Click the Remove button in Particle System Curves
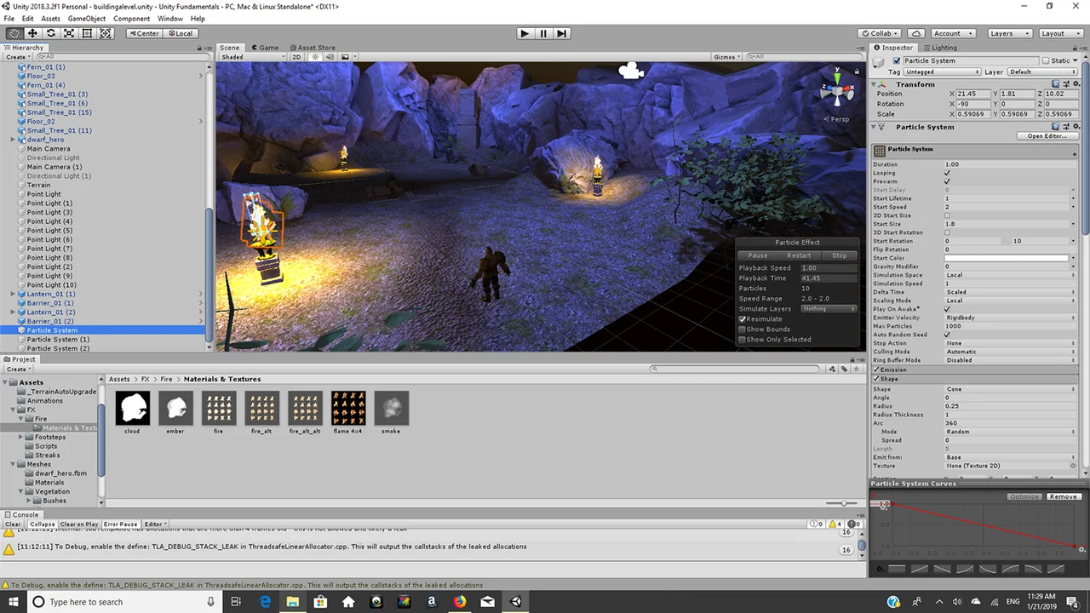Image resolution: width=1090 pixels, height=613 pixels. tap(1063, 496)
